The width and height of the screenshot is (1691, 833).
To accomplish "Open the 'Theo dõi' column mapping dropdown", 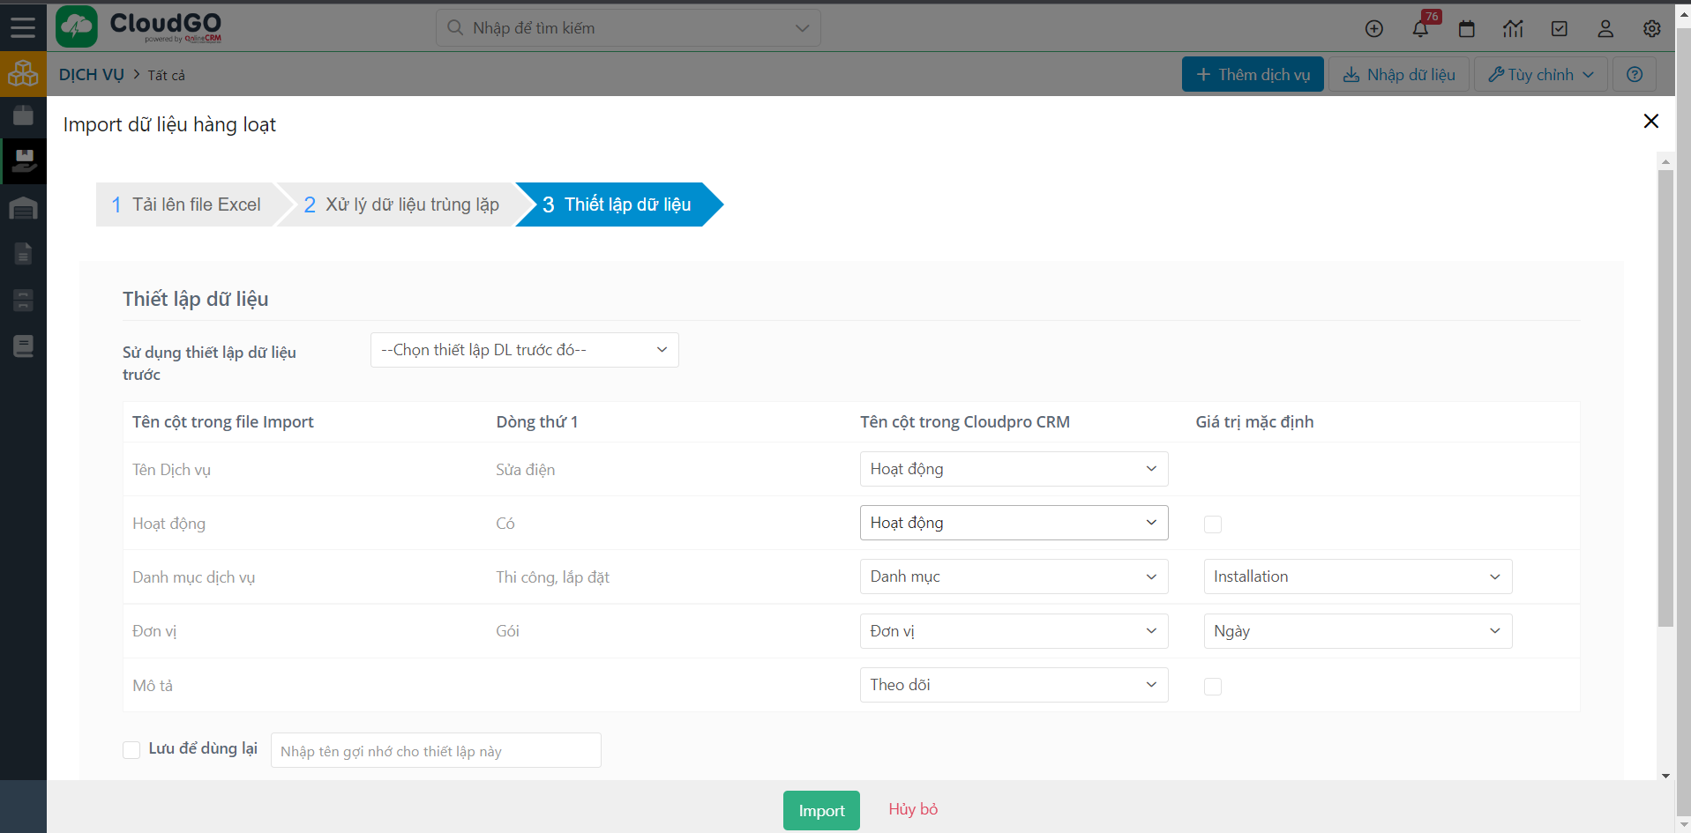I will (x=1013, y=685).
